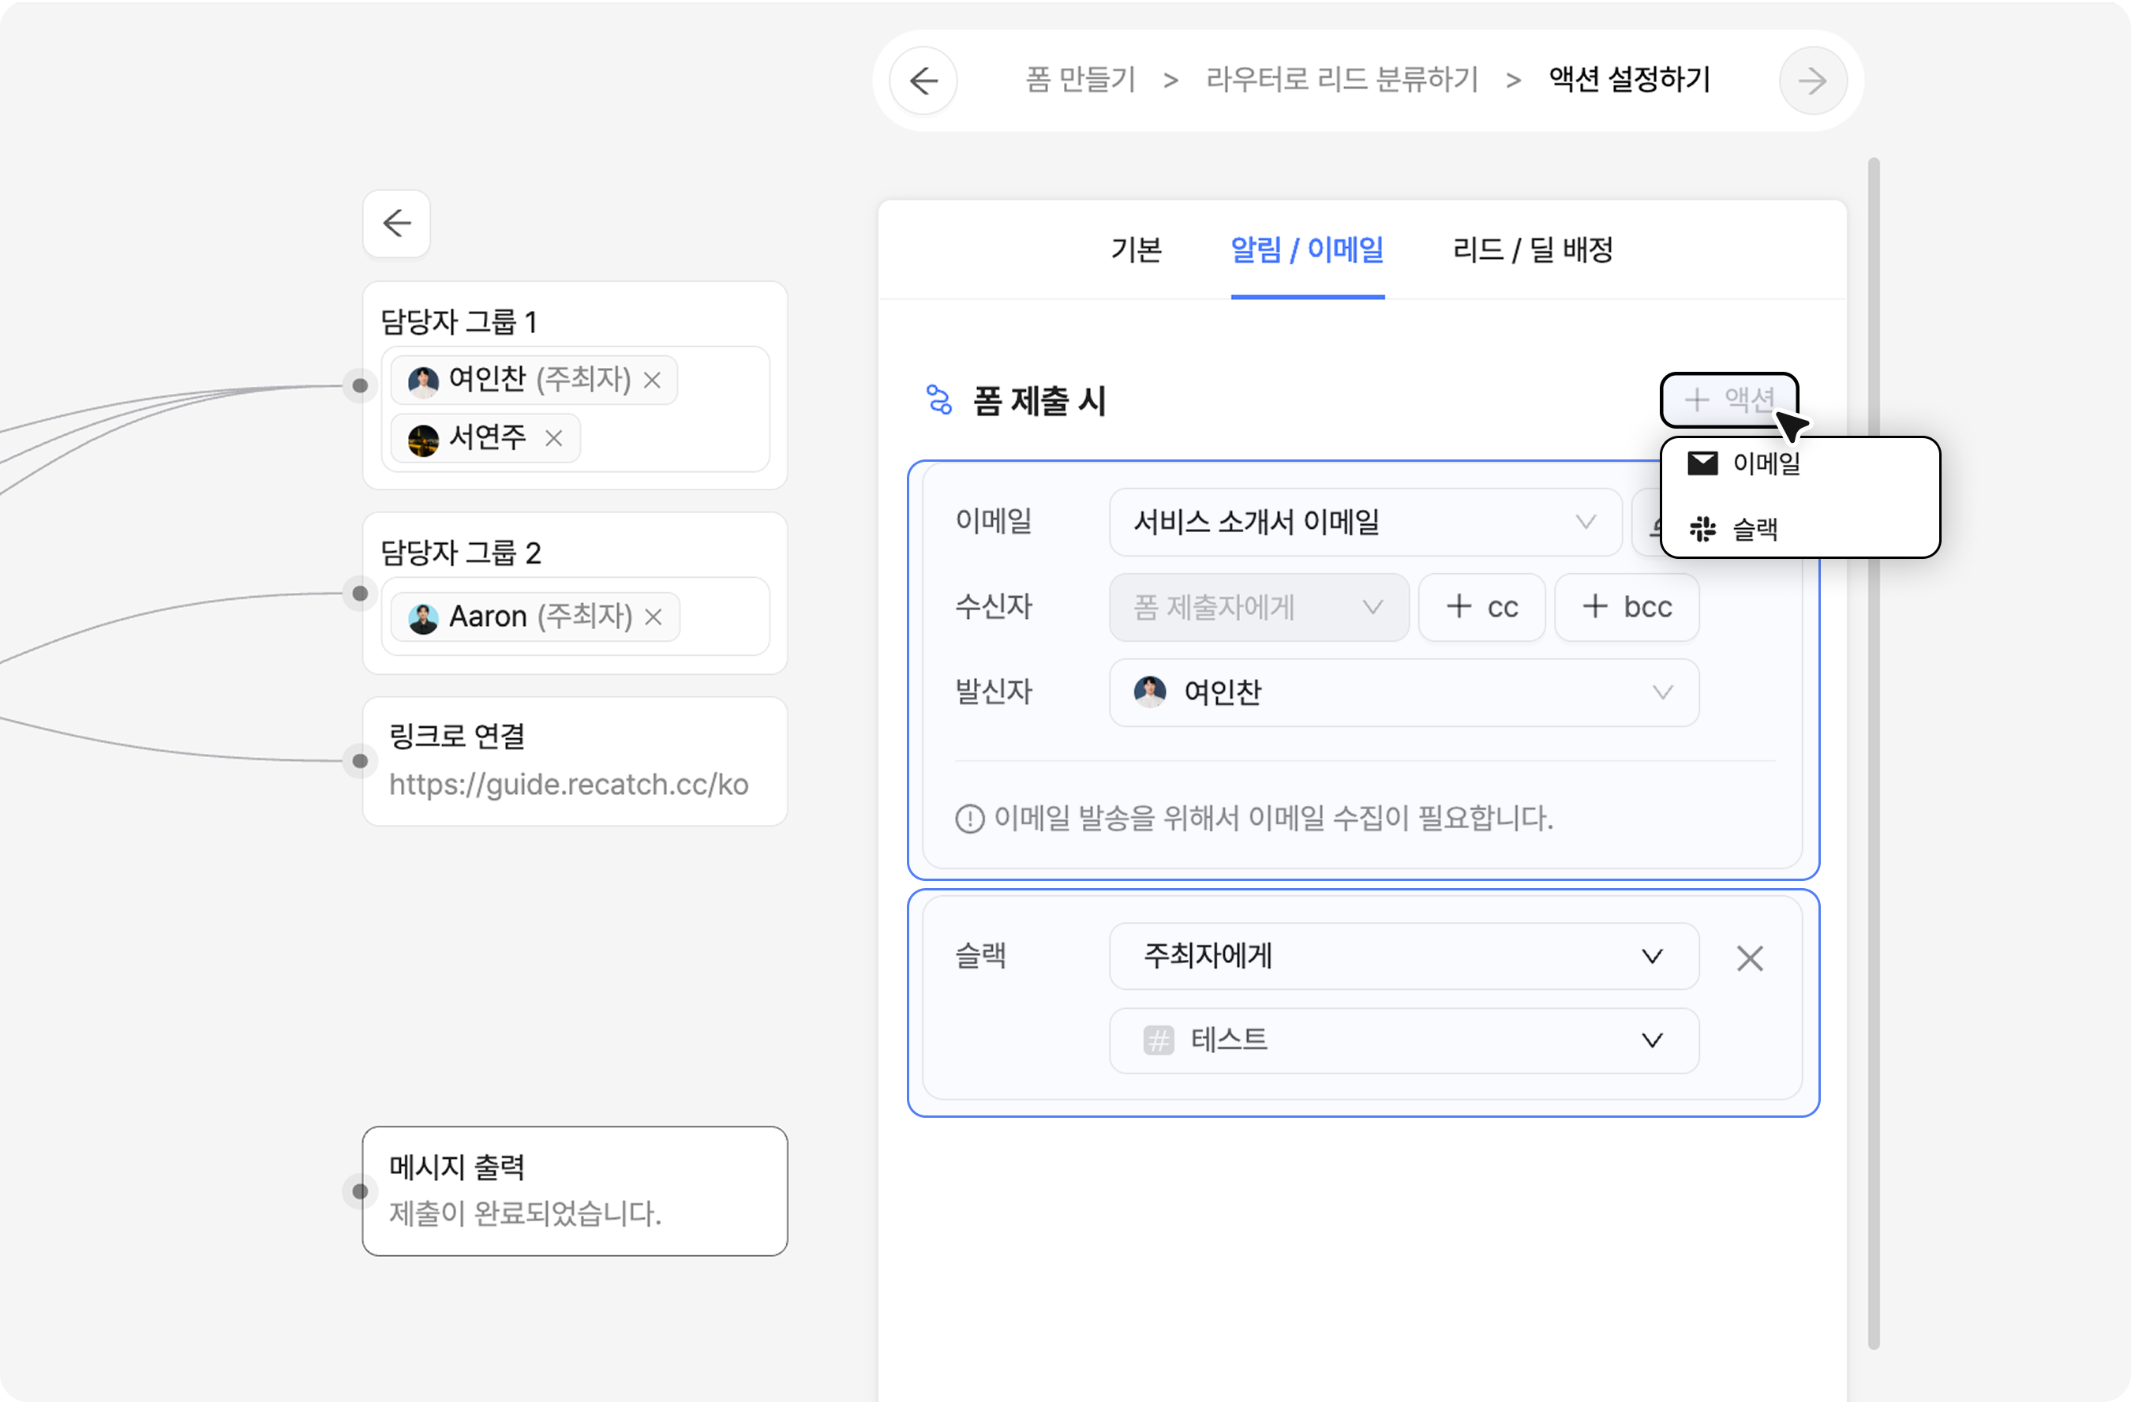
Task: Open the 테스트 Slack channel dropdown
Action: 1403,1040
